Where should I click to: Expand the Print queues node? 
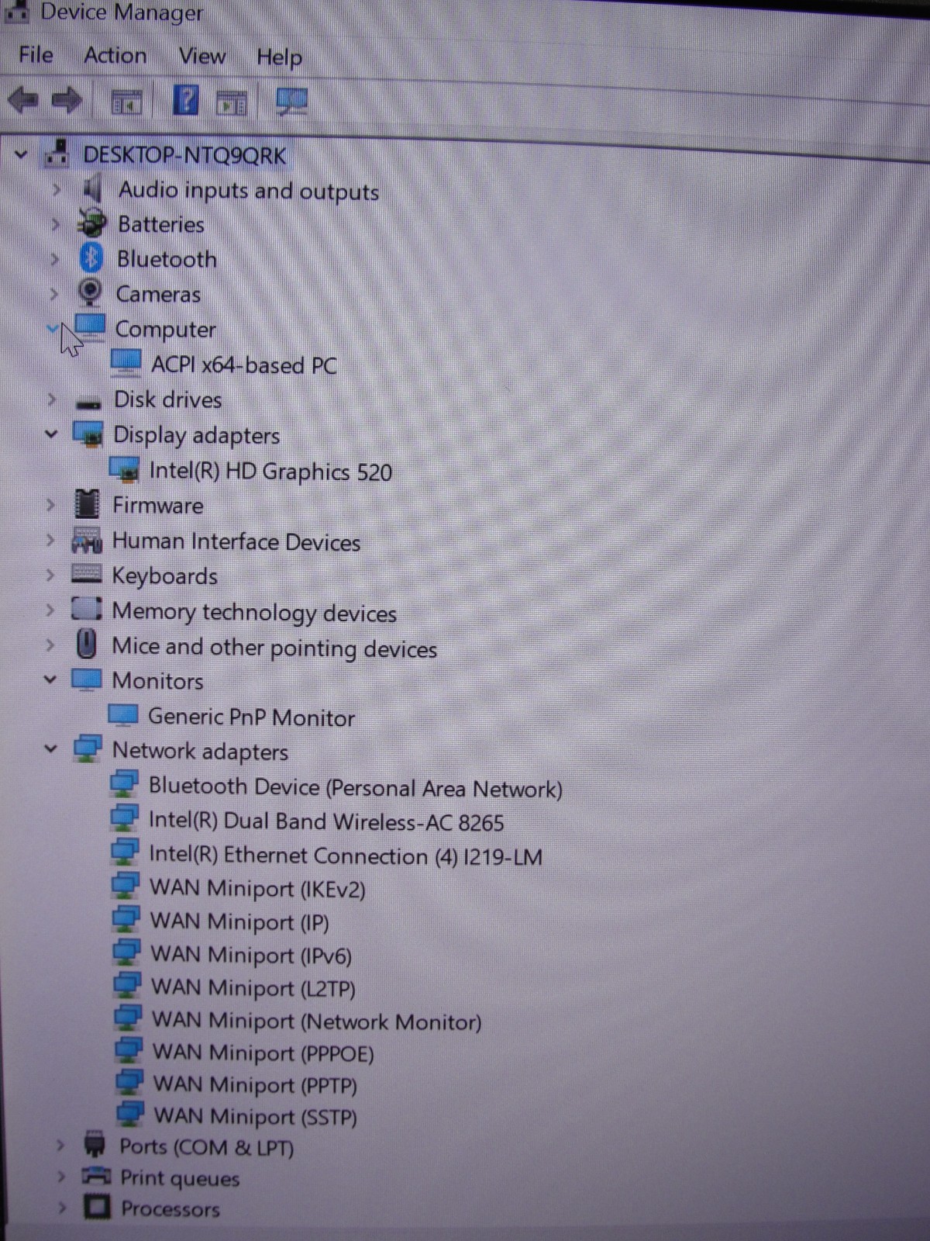[x=61, y=1177]
